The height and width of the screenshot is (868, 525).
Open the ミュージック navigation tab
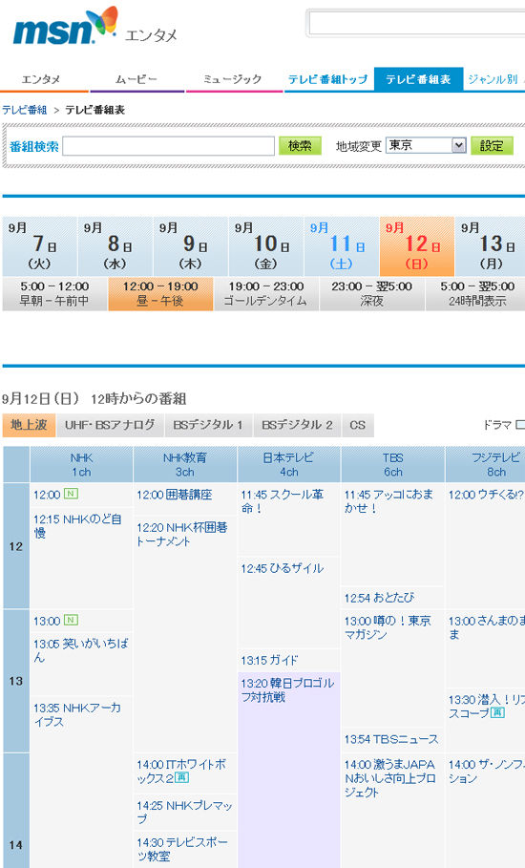(232, 79)
